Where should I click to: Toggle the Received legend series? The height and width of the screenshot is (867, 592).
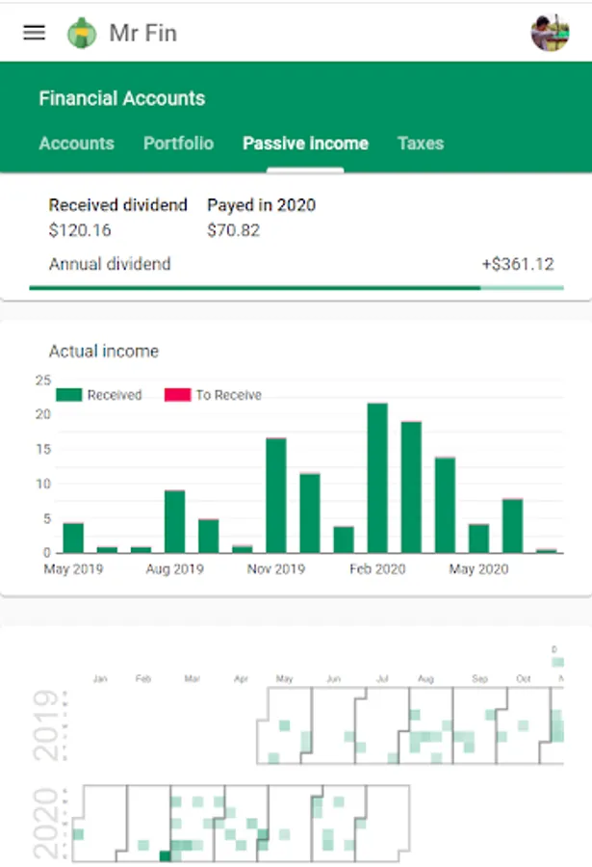tap(114, 395)
